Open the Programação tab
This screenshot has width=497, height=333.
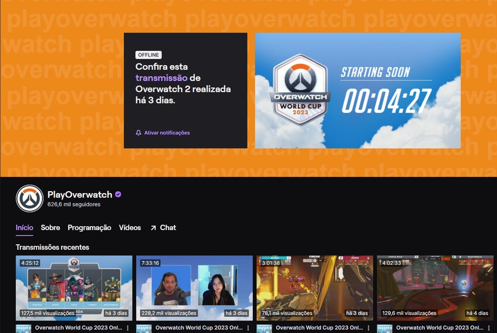[89, 228]
